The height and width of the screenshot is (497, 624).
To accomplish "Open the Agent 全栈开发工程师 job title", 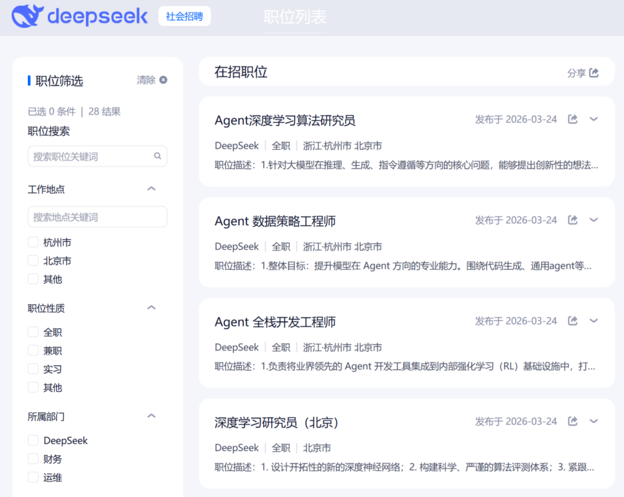I will (275, 322).
